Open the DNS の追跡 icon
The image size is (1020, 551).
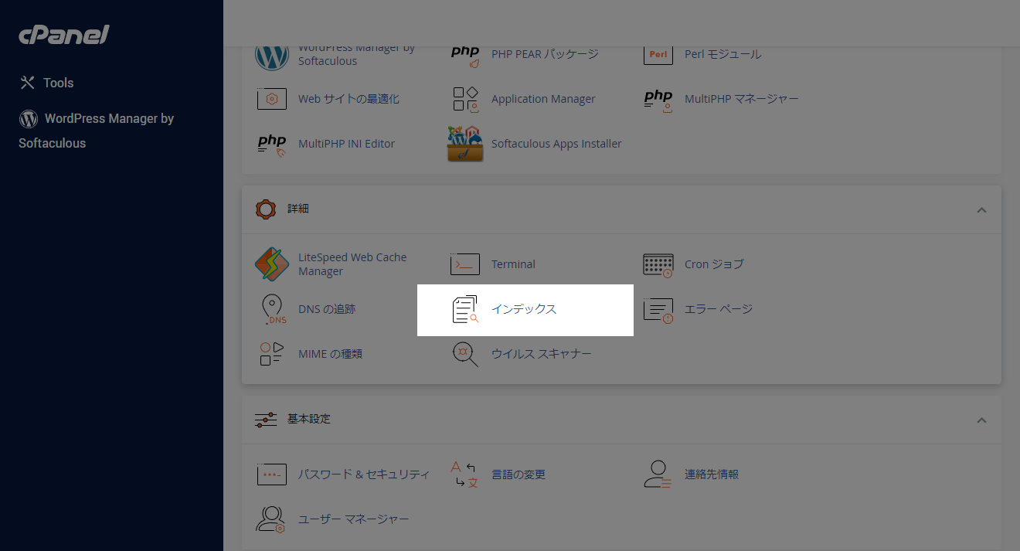272,308
